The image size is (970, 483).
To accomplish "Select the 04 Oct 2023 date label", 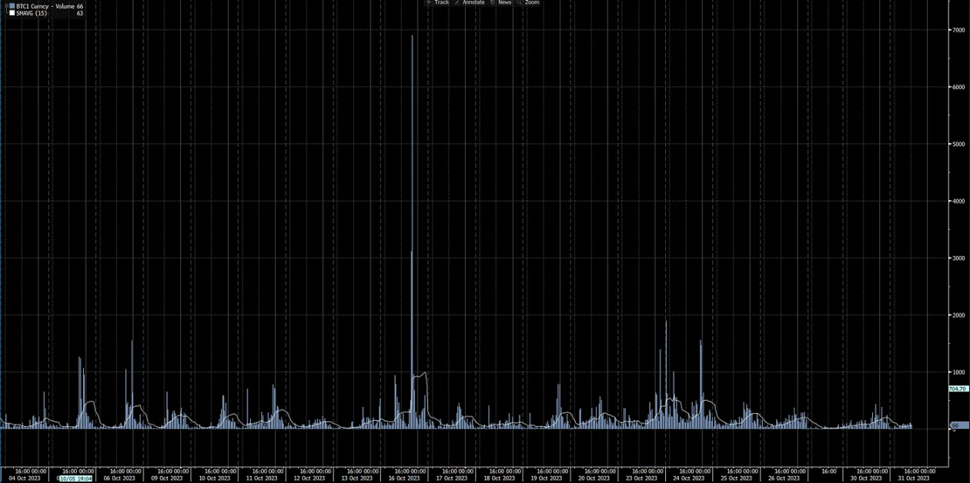I will (25, 478).
